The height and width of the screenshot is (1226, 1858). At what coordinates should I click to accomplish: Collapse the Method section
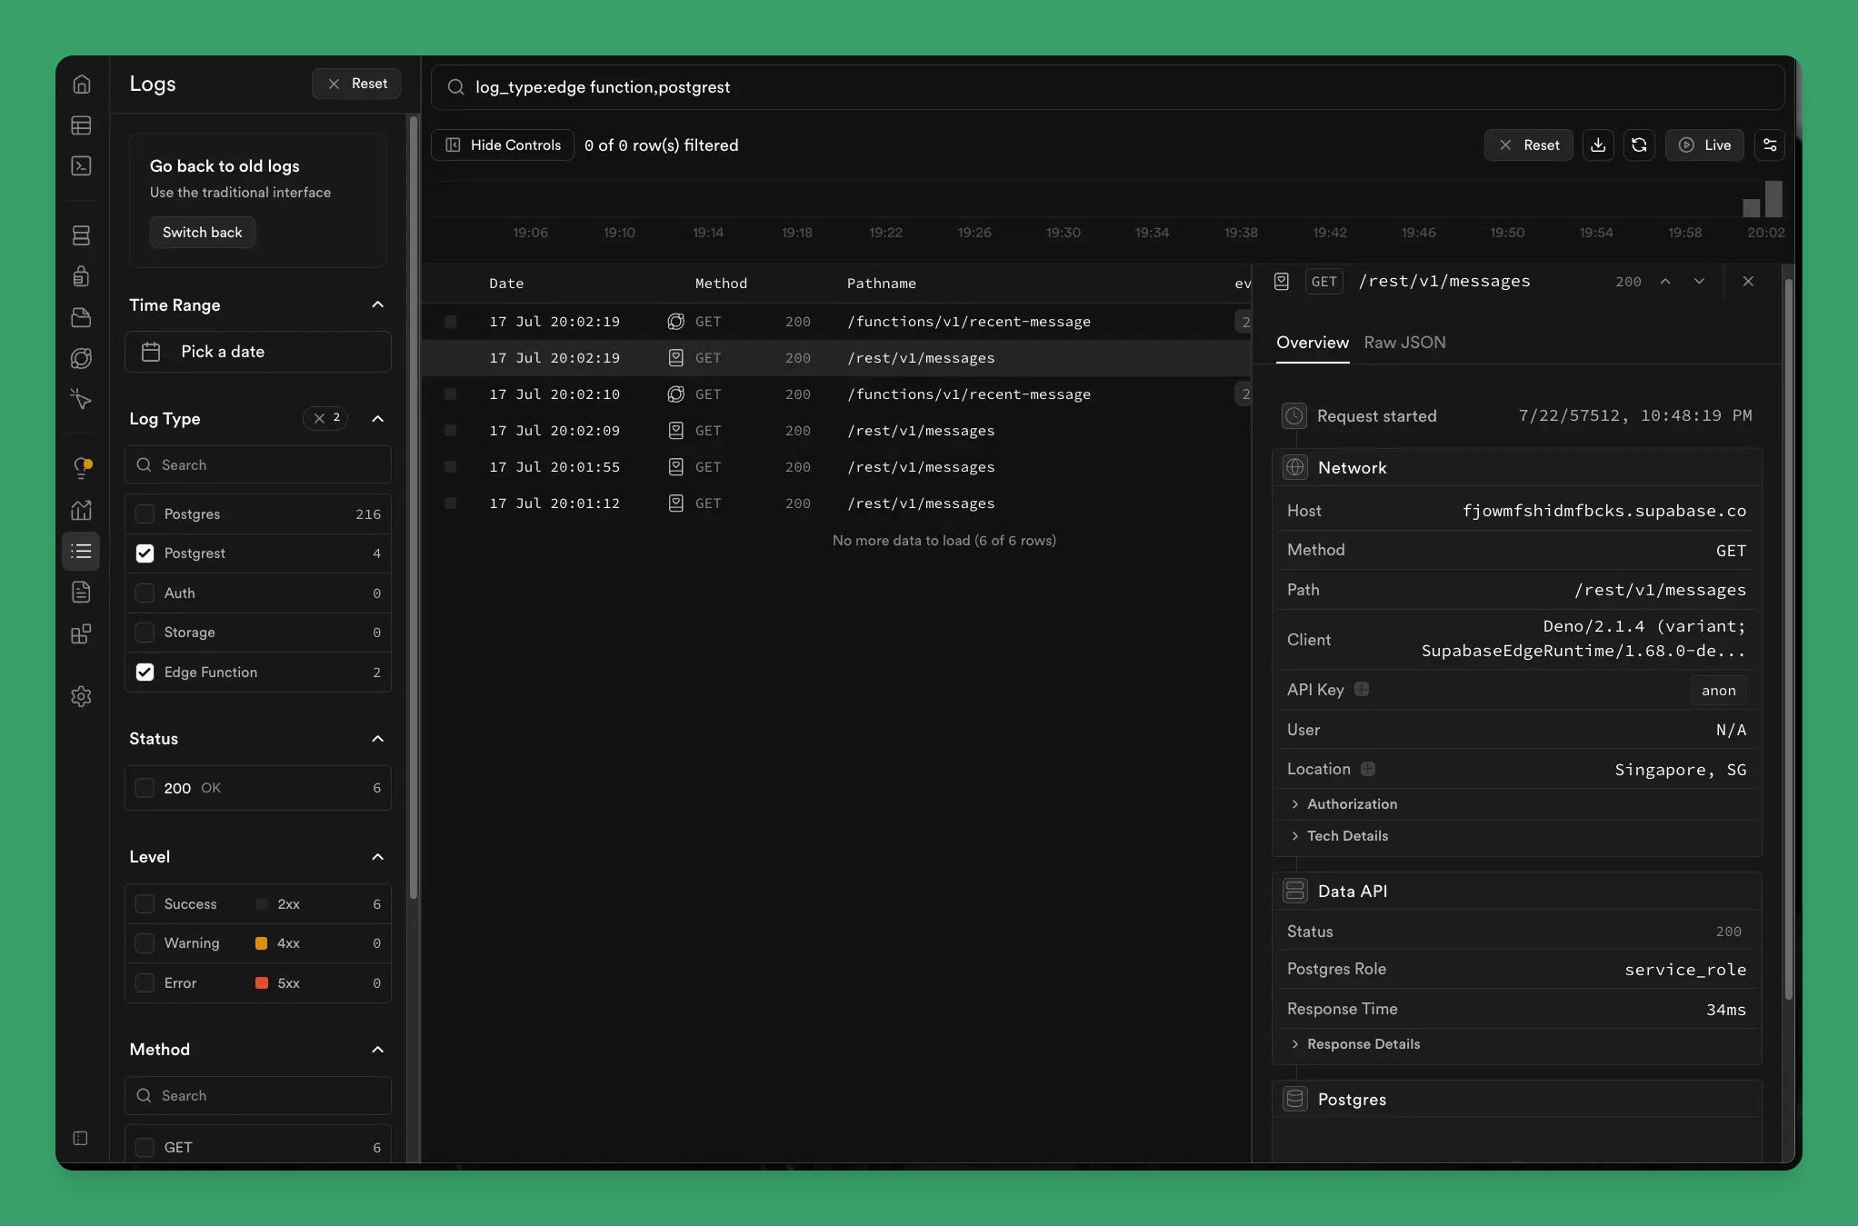tap(378, 1049)
